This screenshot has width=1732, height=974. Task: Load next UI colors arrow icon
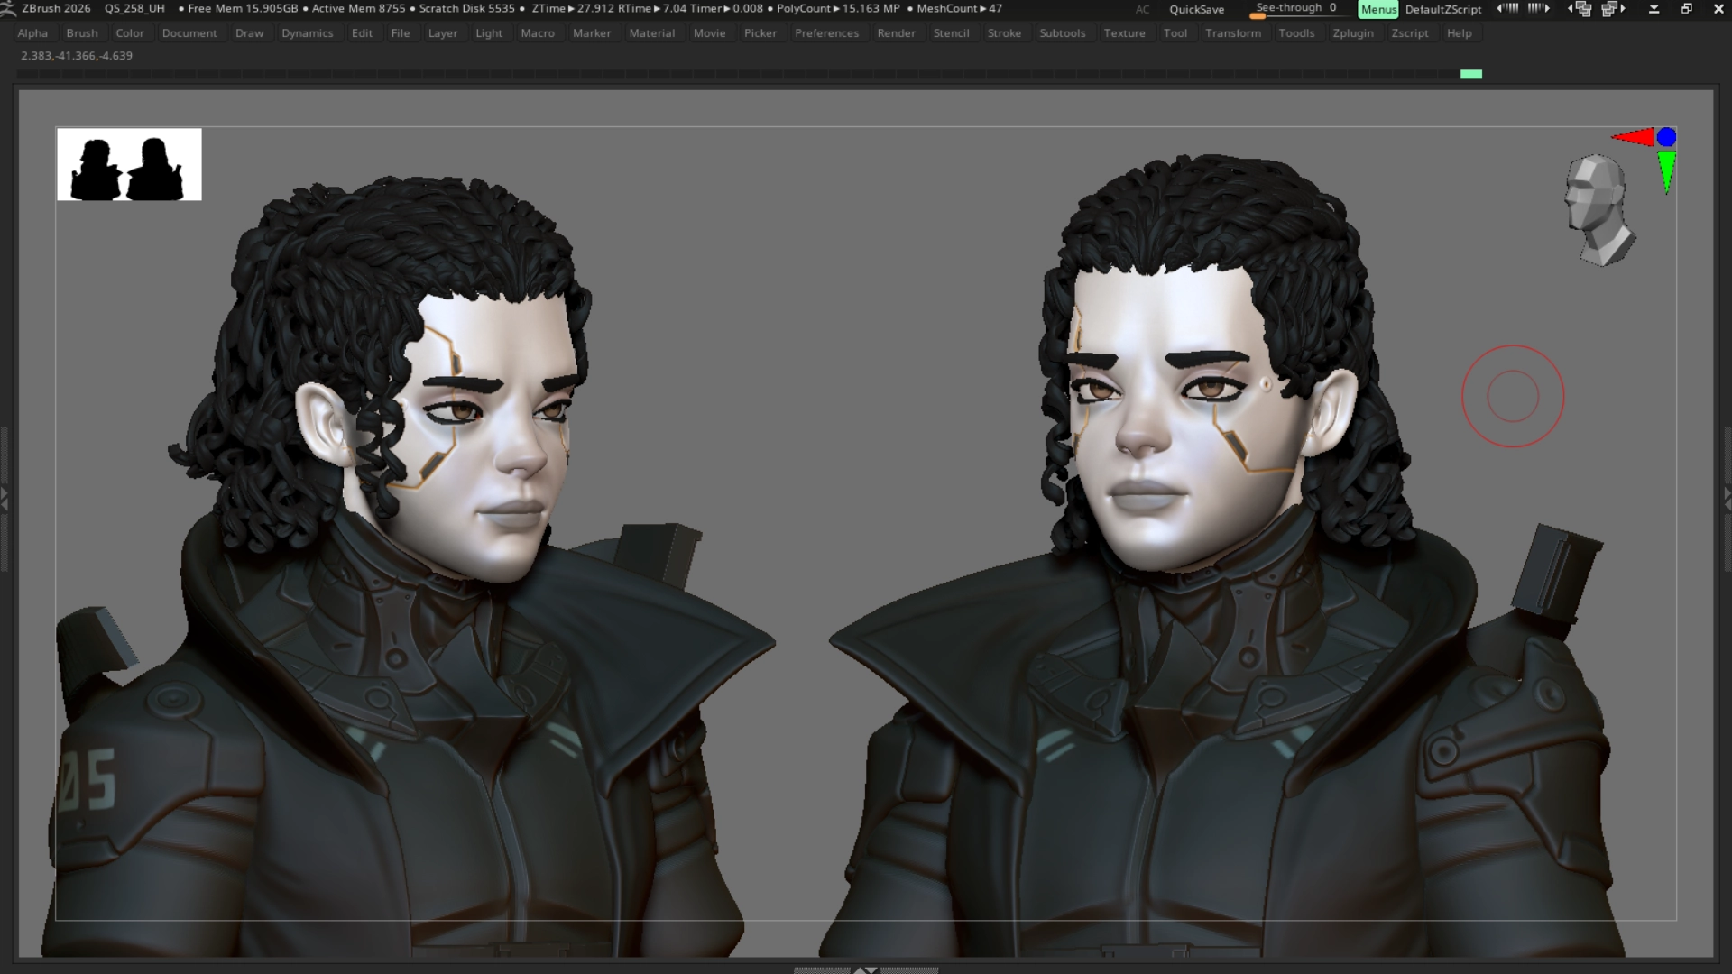pyautogui.click(x=1538, y=8)
